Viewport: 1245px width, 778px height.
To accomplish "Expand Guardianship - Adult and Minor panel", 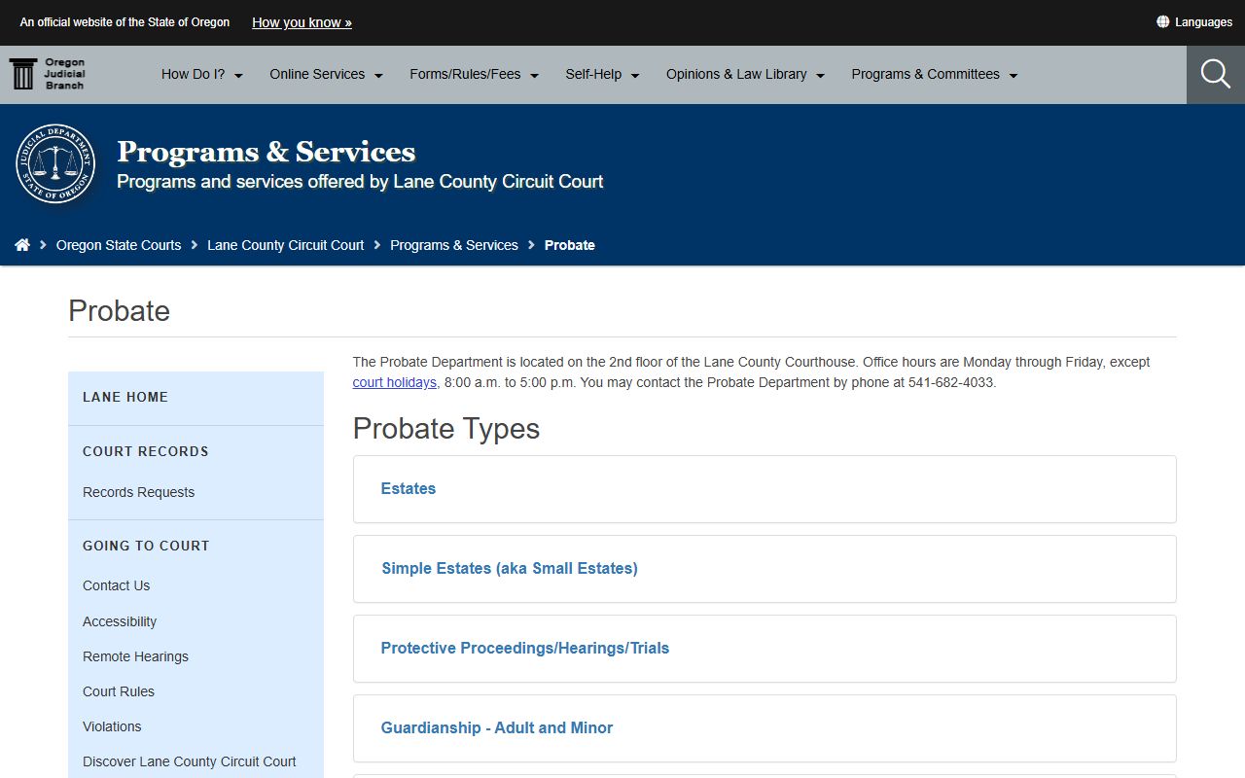I will tap(765, 728).
